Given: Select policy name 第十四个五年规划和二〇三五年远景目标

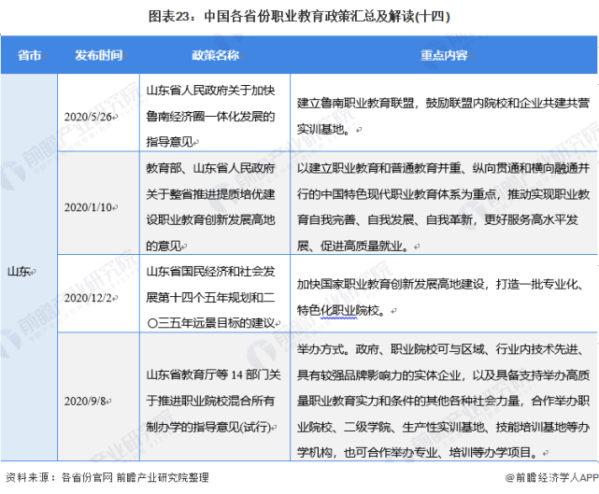Looking at the screenshot, I should (x=210, y=298).
